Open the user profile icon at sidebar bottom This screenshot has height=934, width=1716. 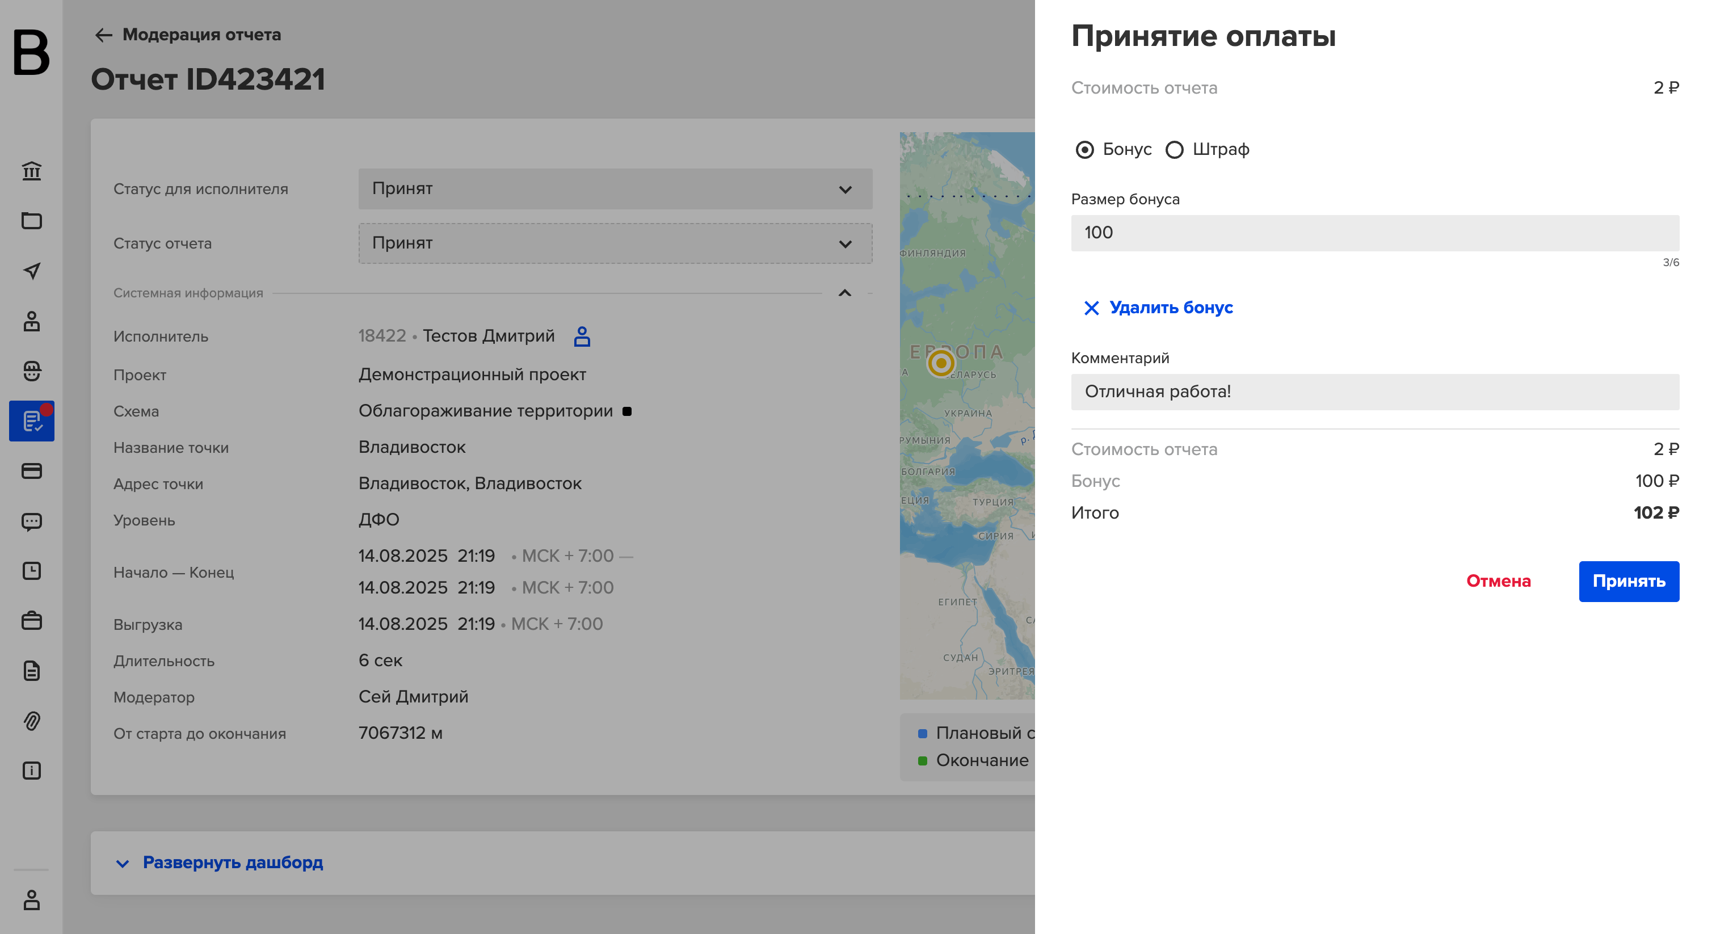pyautogui.click(x=31, y=900)
